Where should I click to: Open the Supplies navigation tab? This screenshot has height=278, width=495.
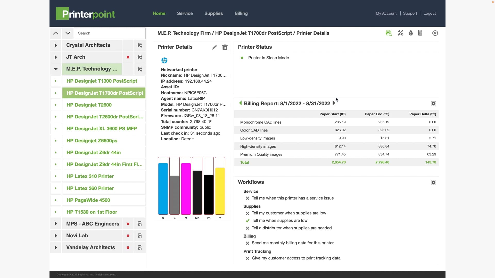(x=213, y=13)
